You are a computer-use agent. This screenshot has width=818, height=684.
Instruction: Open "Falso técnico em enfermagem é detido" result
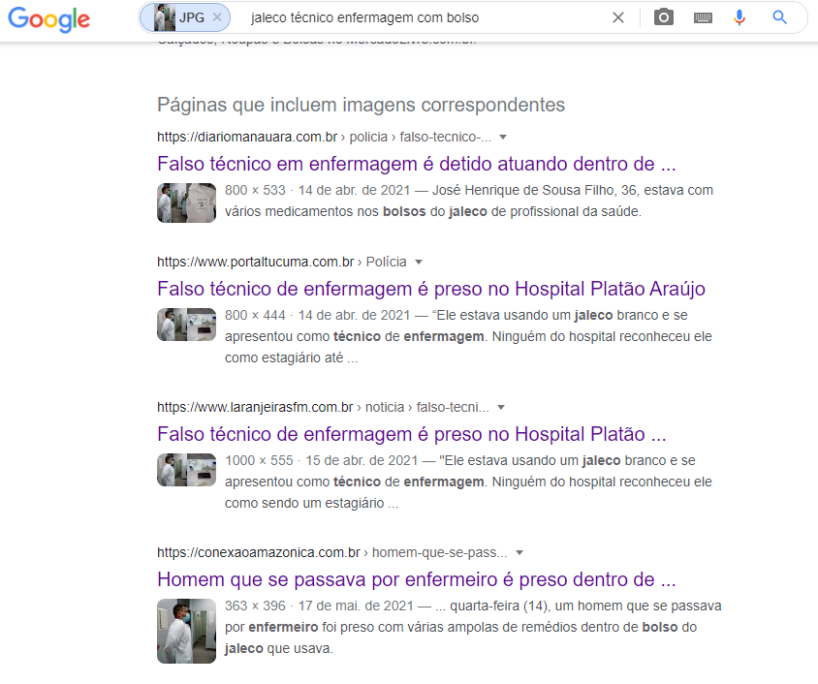pos(417,164)
